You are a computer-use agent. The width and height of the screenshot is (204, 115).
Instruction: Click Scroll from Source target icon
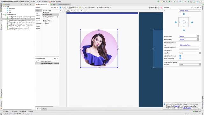click(x=25, y=4)
